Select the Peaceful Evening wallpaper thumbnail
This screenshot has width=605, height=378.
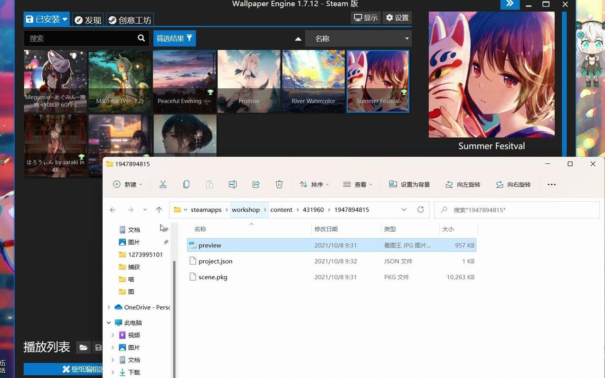coord(185,81)
